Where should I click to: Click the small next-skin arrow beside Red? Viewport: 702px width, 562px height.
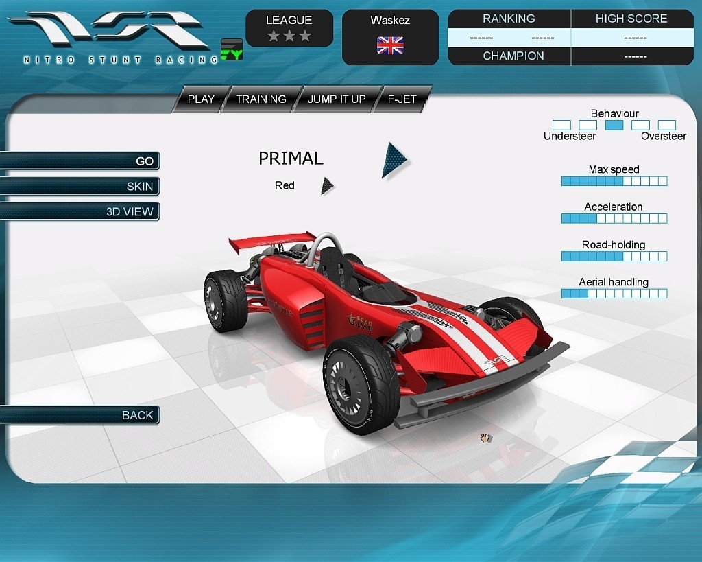coord(327,186)
